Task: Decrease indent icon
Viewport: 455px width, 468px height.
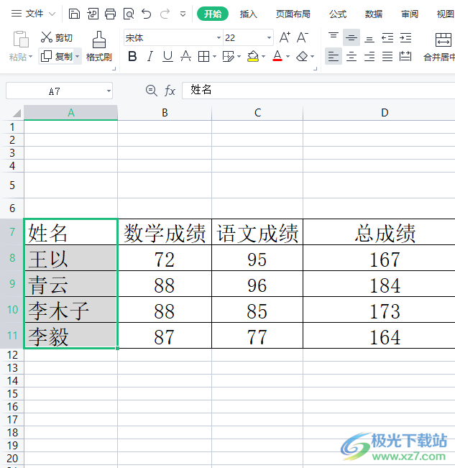Action: point(387,37)
